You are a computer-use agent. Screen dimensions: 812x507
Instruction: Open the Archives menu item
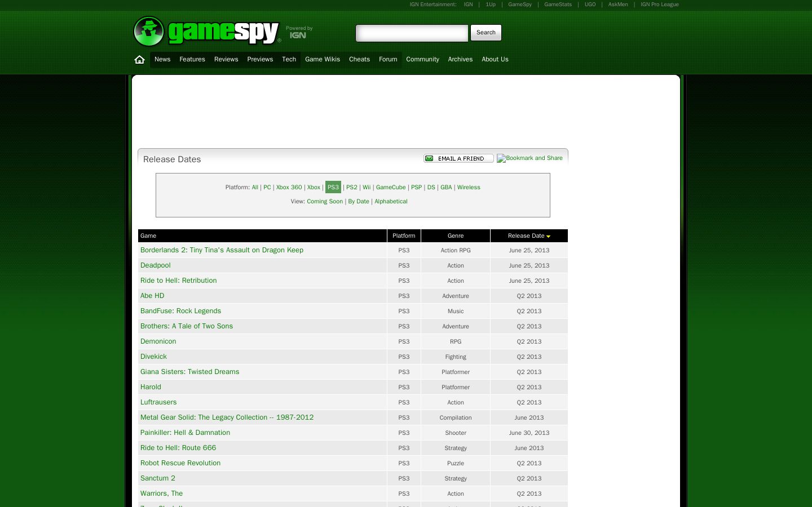click(x=460, y=60)
